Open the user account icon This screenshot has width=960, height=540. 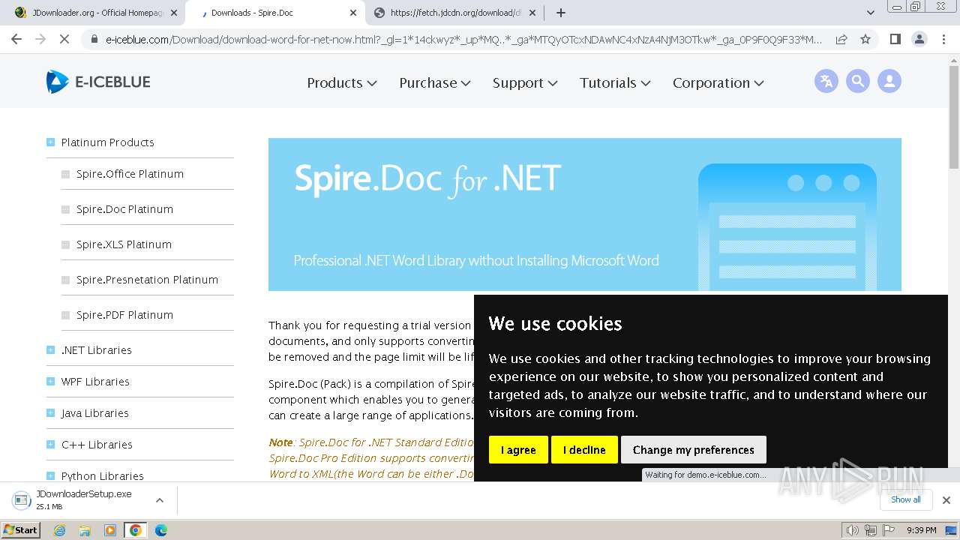point(889,81)
